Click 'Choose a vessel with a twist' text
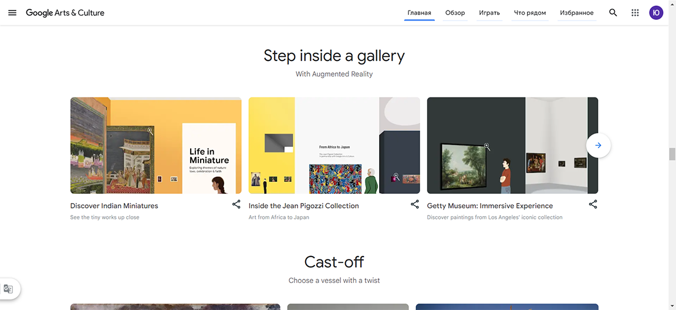 (334, 280)
